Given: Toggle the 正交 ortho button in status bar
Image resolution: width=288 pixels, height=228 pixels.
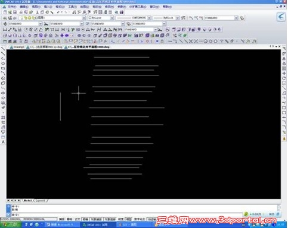Looking at the screenshot, I should [x=78, y=219].
